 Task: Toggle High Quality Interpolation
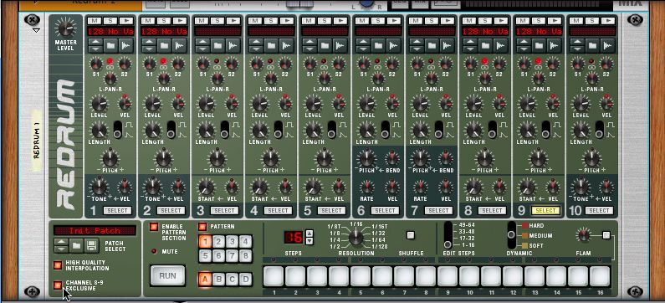(x=58, y=265)
